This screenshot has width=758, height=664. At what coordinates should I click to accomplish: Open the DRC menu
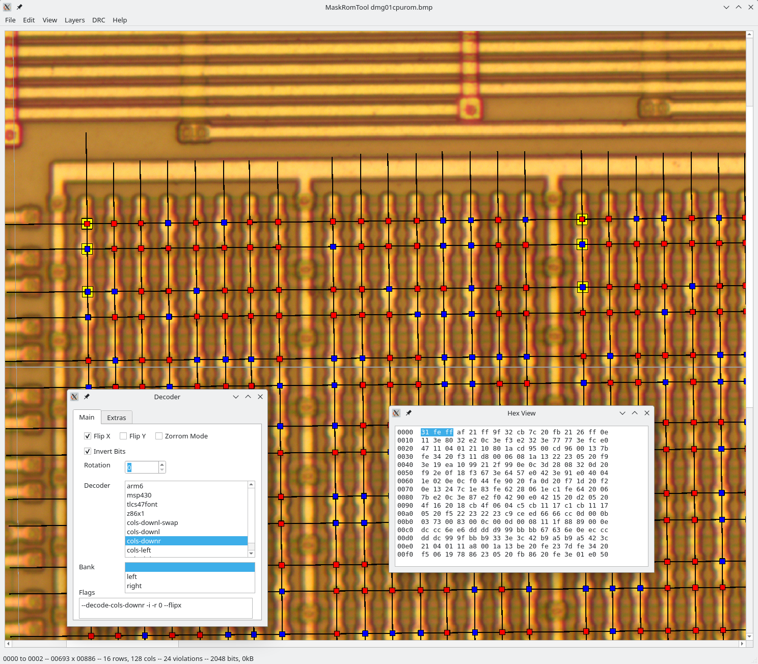click(x=98, y=20)
